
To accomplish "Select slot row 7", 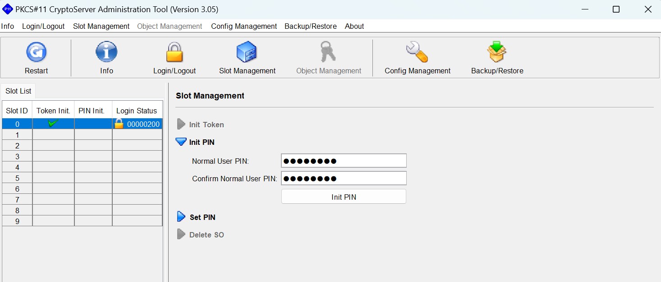I will 82,199.
